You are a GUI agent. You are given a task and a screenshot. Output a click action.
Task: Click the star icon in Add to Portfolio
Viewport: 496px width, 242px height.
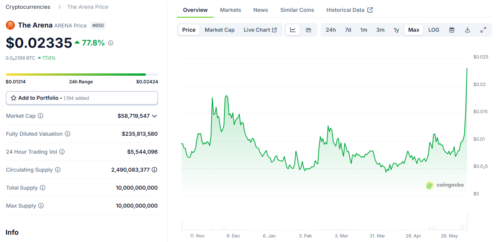13,98
